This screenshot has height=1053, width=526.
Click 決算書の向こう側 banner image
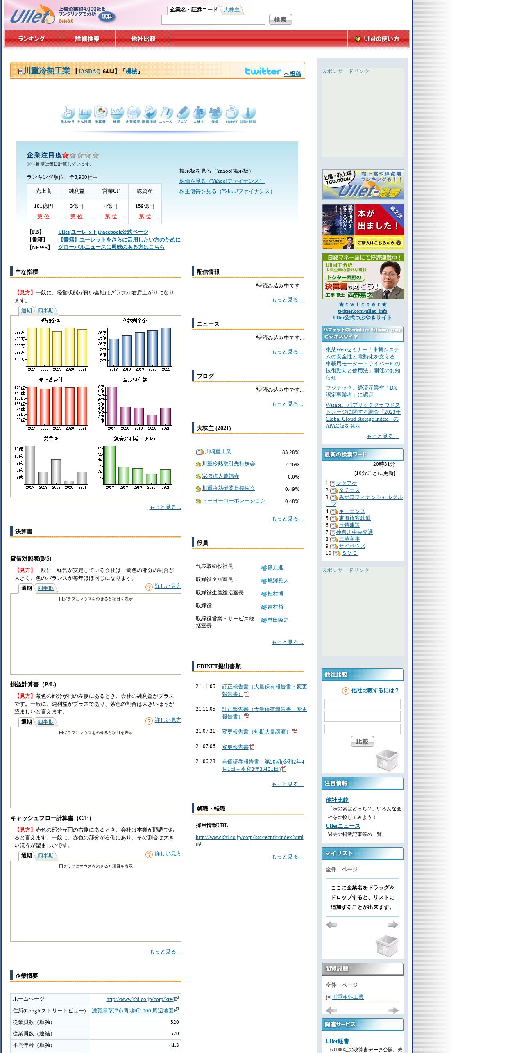[x=363, y=276]
